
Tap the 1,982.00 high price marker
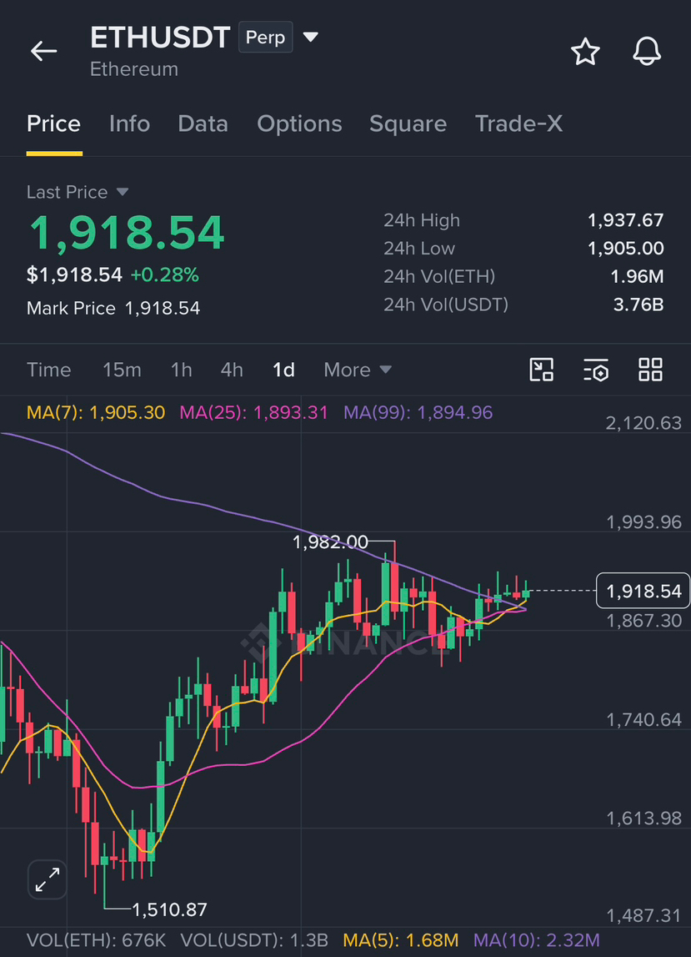330,542
